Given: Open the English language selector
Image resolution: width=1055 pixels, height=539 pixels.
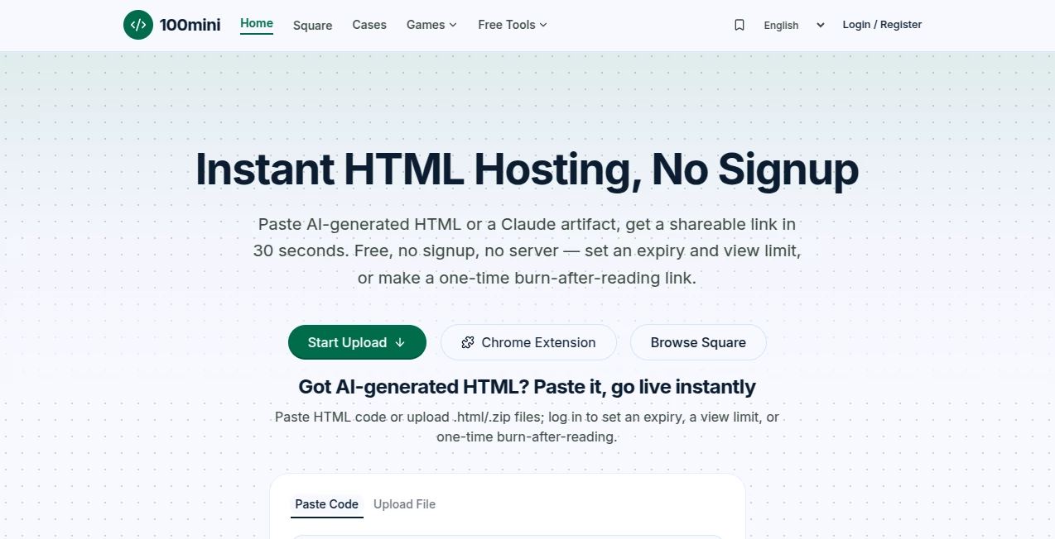Looking at the screenshot, I should (794, 25).
